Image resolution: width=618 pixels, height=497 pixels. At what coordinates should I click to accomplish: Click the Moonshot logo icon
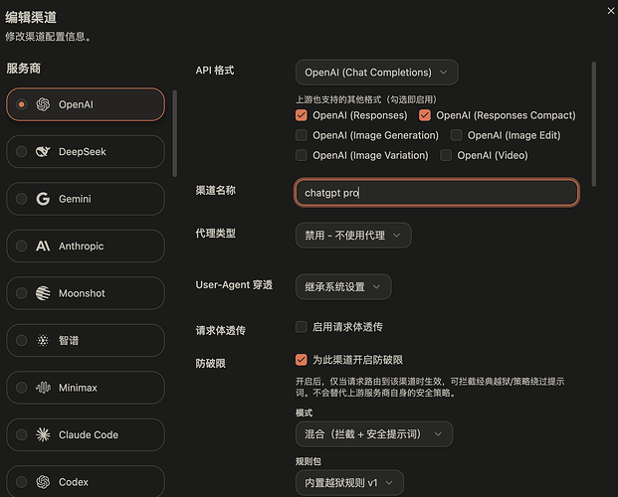pyautogui.click(x=43, y=293)
